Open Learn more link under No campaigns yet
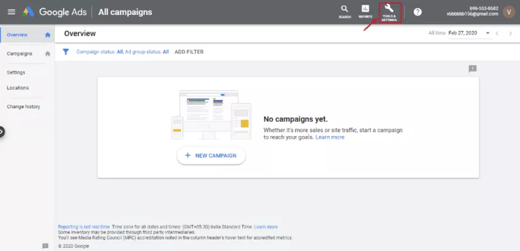Screen dimensions: 520x251 click(x=330, y=137)
